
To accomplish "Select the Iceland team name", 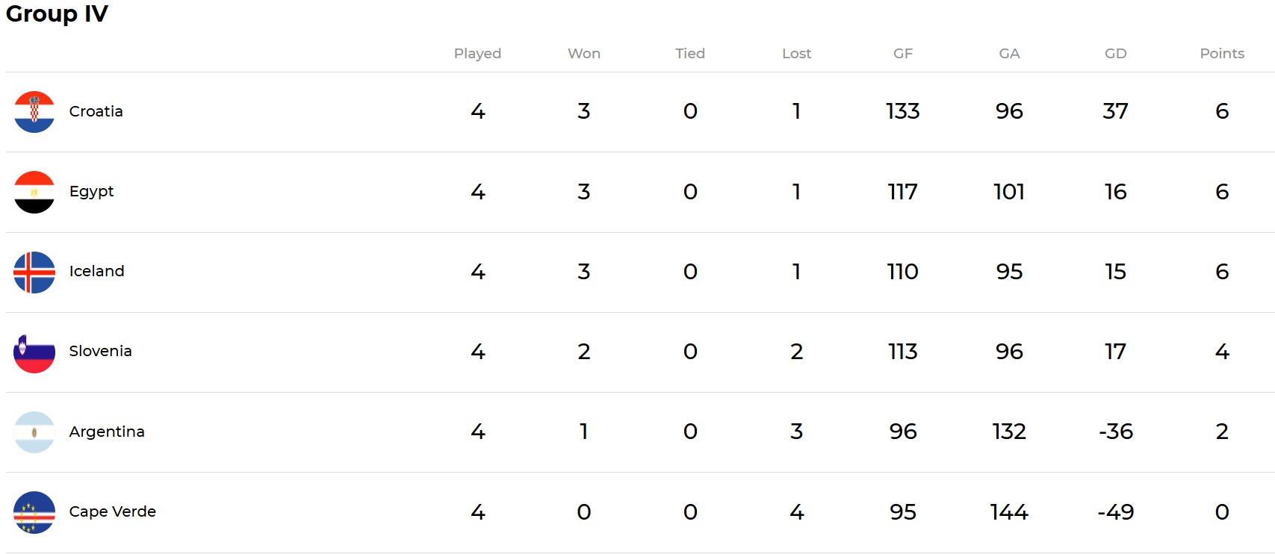I will [96, 271].
